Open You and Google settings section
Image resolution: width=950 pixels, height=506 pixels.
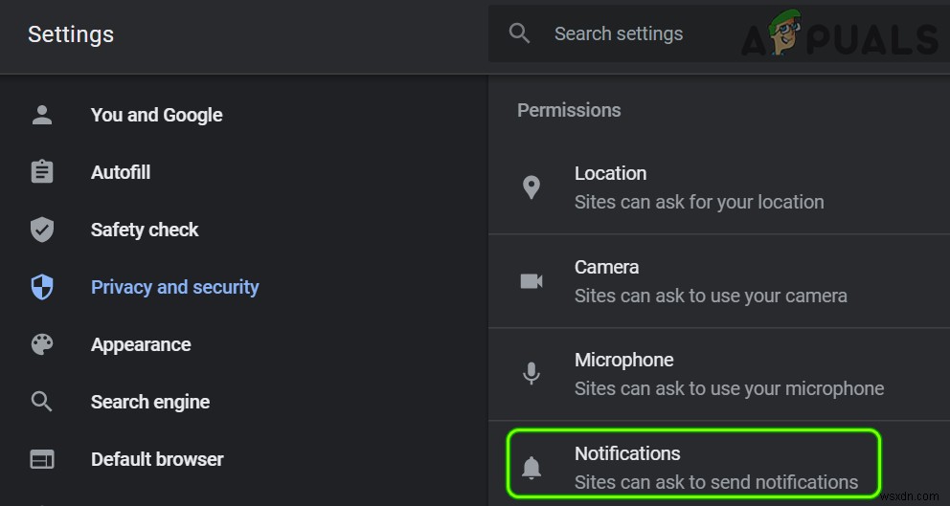(x=156, y=116)
